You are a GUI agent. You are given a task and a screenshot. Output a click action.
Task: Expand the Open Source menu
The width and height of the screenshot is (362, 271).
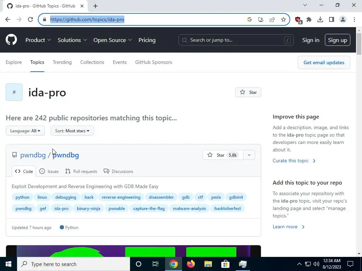113,40
